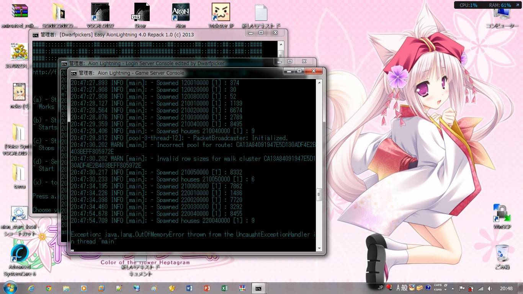The image size is (523, 294).
Task: Click the Show desktop button
Action: 520,288
